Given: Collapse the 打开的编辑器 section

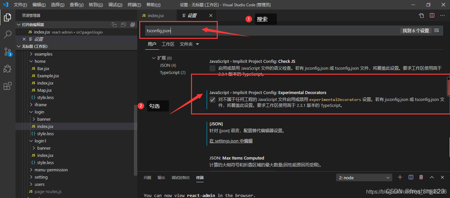Looking at the screenshot, I should (19, 25).
